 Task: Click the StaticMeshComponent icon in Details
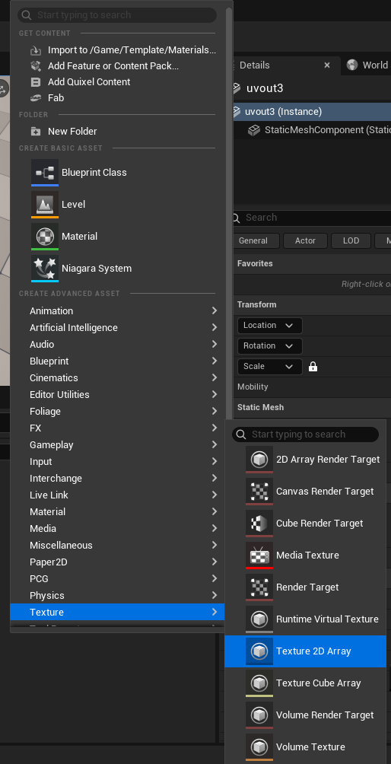(253, 130)
